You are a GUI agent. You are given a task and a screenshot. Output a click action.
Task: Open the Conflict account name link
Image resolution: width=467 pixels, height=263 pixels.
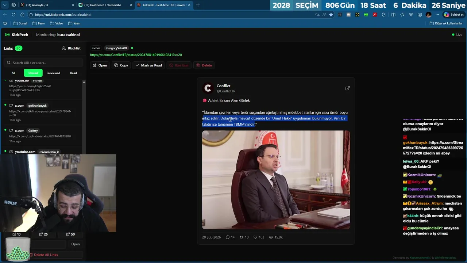223,86
